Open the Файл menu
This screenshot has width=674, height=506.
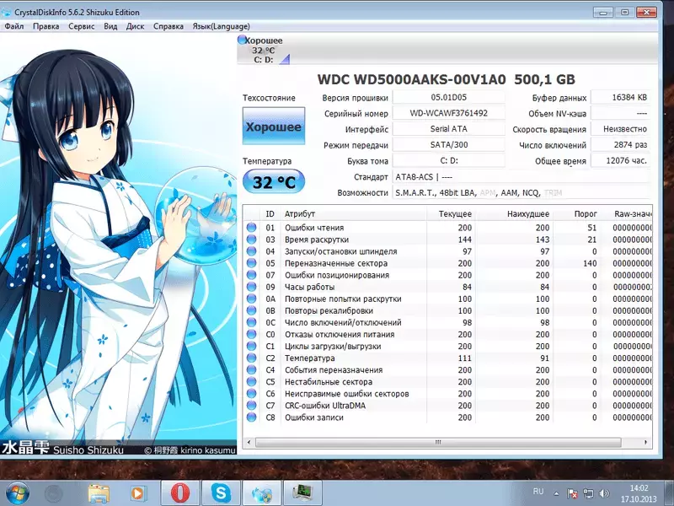click(14, 26)
